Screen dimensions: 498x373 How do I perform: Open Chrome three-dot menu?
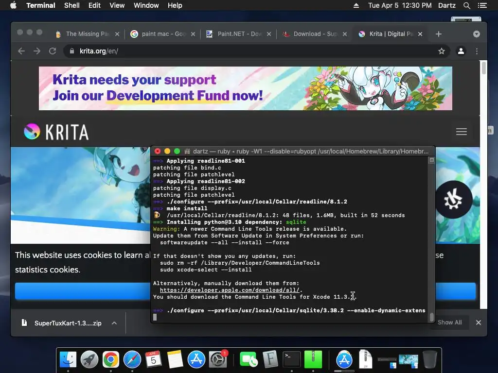477,51
